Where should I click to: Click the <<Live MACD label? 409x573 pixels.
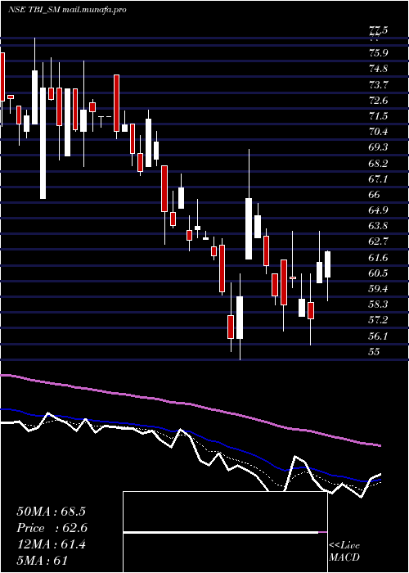344,552
